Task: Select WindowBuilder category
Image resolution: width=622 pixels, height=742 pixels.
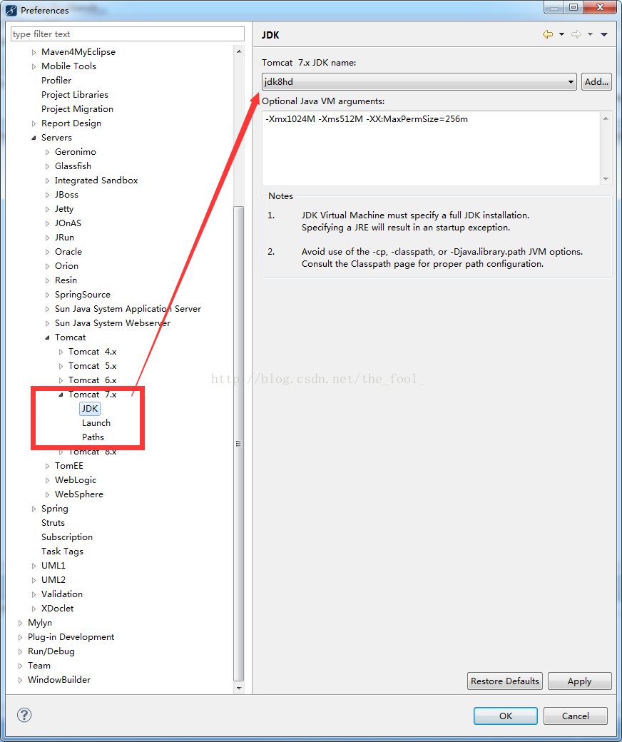Action: click(x=59, y=679)
